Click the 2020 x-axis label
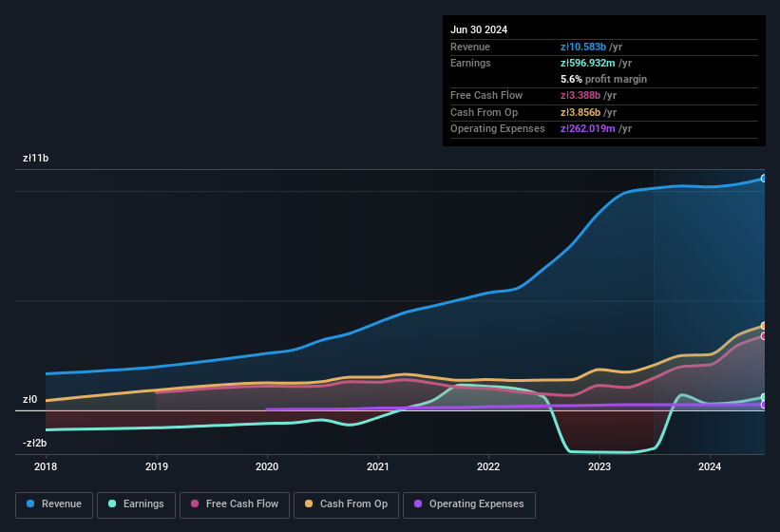Screen dimensions: 780x532 click(x=267, y=466)
